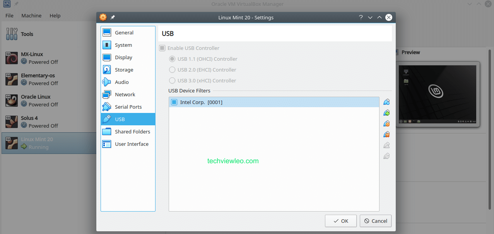Viewport: 494px width, 234px height.
Task: Select USB 2.0 (EHCI) Controller
Action: pos(172,70)
